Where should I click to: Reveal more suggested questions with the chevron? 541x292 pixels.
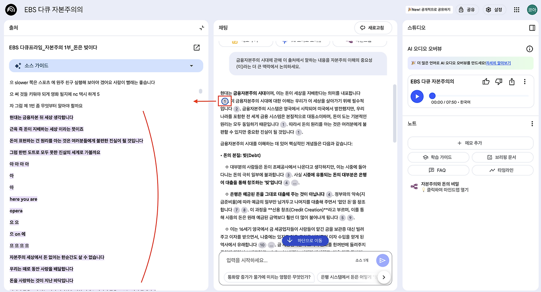click(x=384, y=277)
